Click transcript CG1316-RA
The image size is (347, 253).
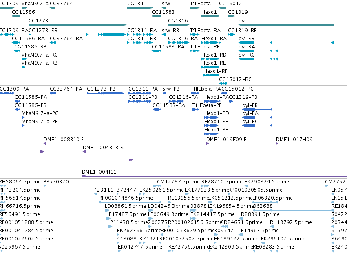(179, 43)
